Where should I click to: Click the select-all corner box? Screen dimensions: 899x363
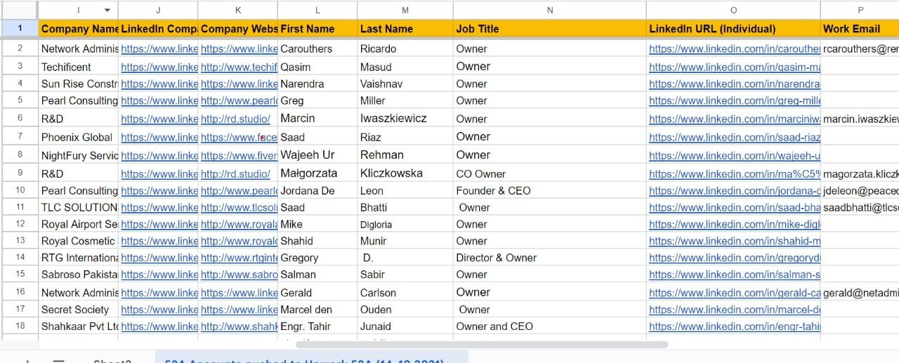click(x=19, y=10)
